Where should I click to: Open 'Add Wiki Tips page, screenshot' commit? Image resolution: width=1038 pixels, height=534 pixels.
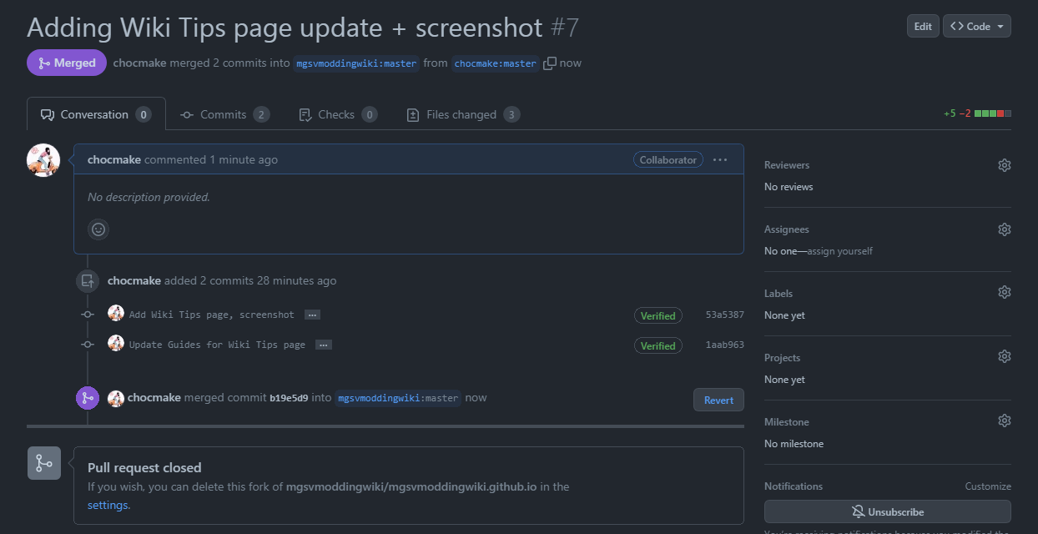212,315
